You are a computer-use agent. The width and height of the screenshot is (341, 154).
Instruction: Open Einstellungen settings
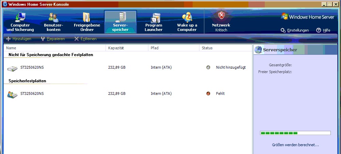click(295, 30)
